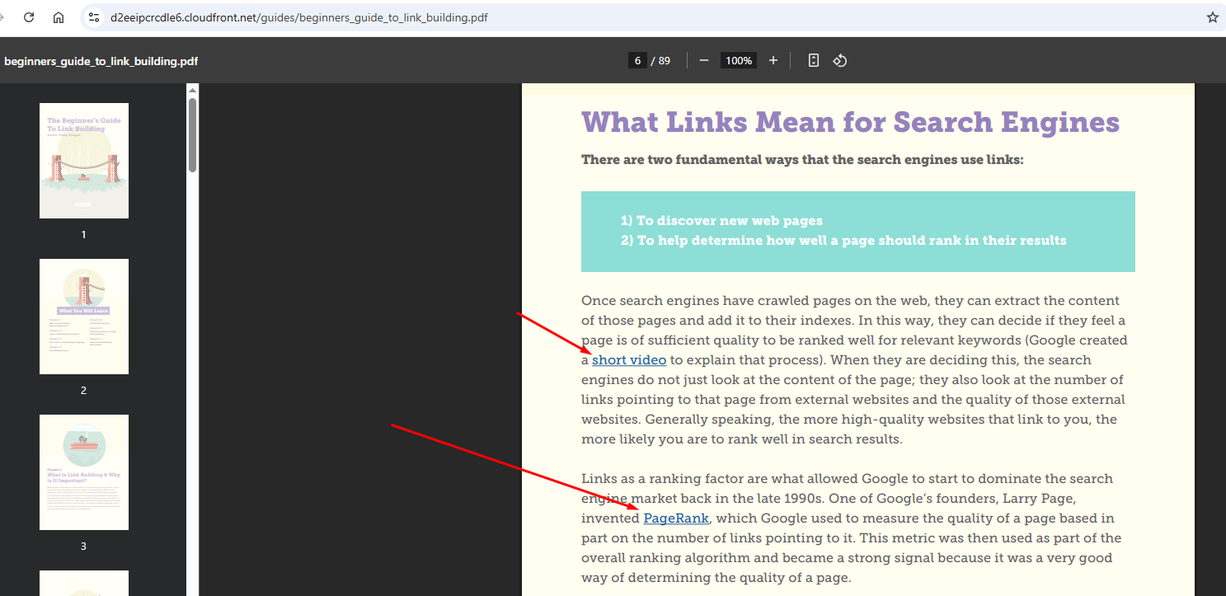1226x596 pixels.
Task: Click the heading "What Links Mean for Search Engines"
Action: [851, 122]
